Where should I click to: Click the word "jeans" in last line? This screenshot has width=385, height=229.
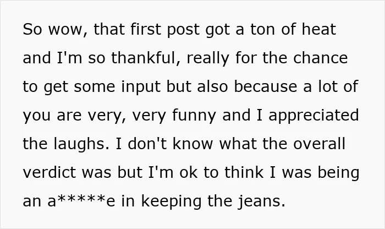click(261, 201)
